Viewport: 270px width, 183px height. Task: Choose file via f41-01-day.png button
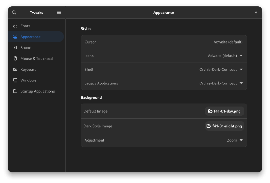coord(224,111)
